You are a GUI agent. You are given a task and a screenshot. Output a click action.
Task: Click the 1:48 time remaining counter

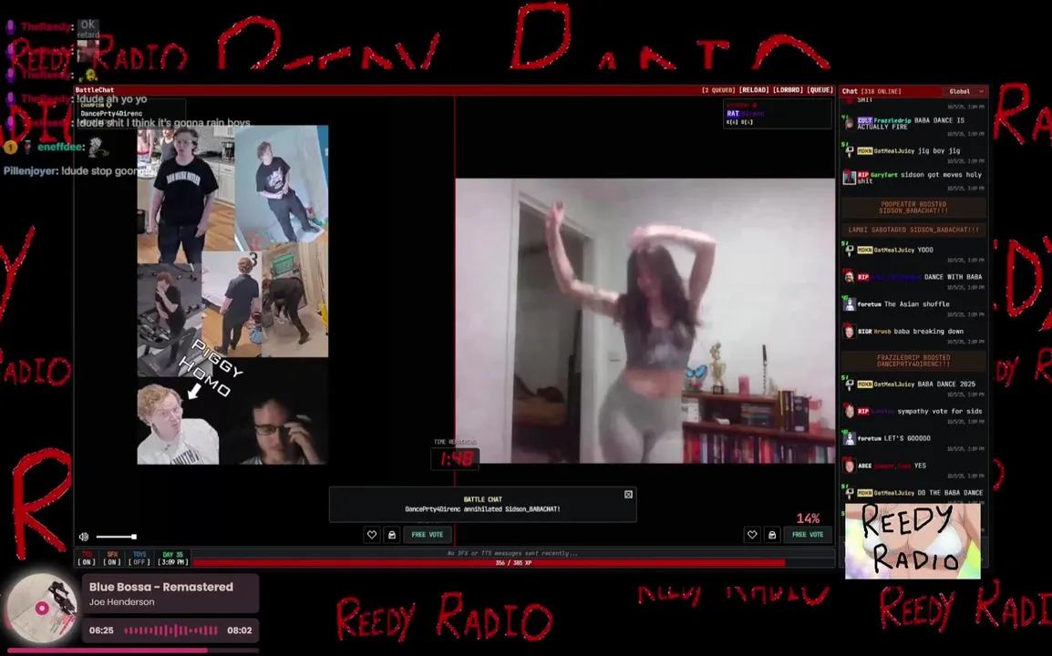(455, 459)
